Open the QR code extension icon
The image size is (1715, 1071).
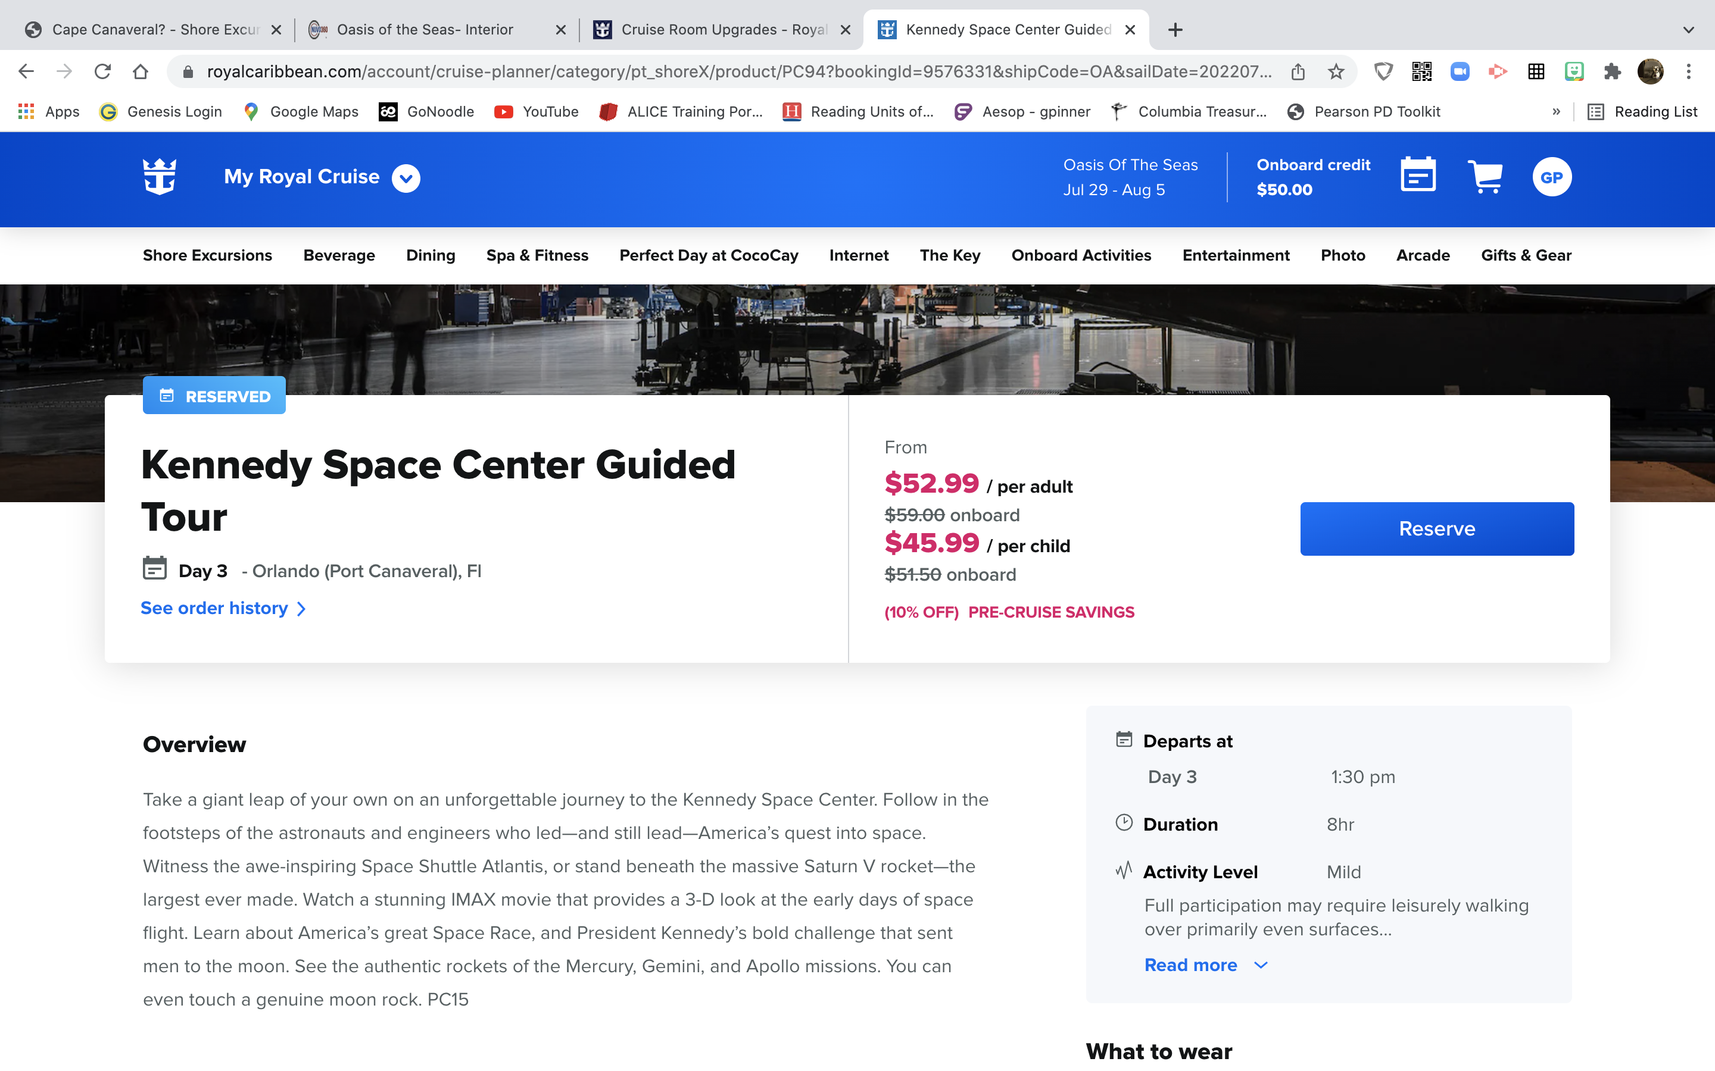pos(1421,71)
